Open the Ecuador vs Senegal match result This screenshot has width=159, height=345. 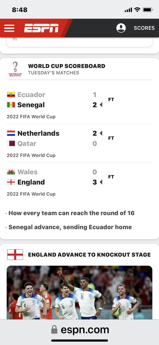click(x=79, y=104)
